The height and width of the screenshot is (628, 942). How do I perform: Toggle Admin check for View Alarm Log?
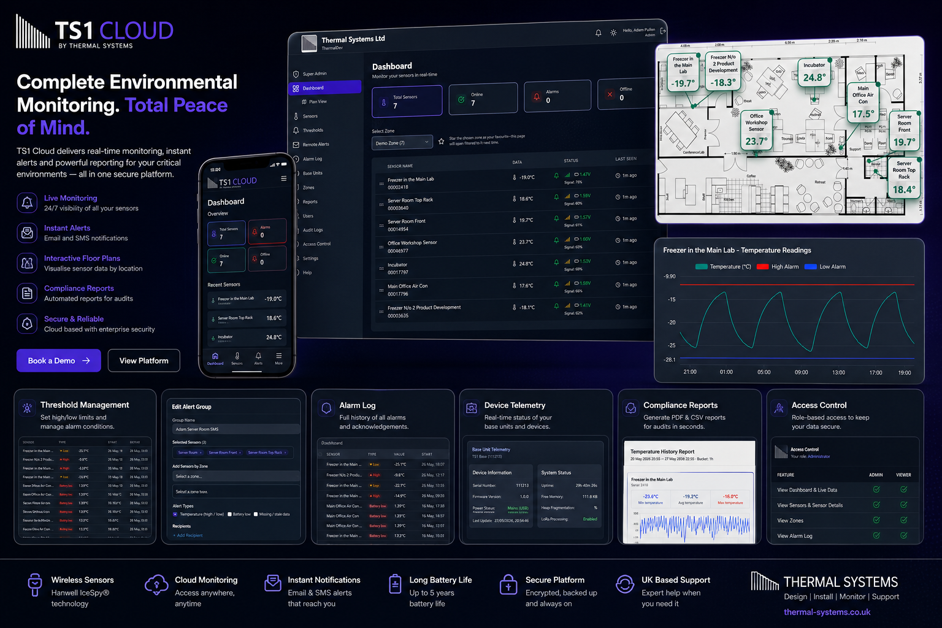[876, 535]
